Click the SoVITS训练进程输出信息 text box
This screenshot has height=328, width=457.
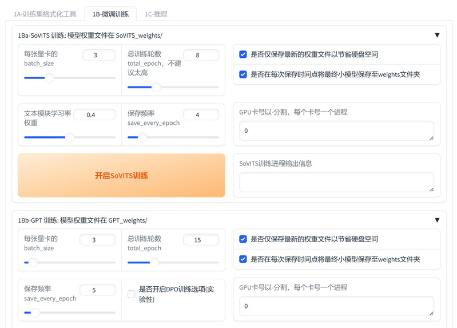tap(336, 182)
